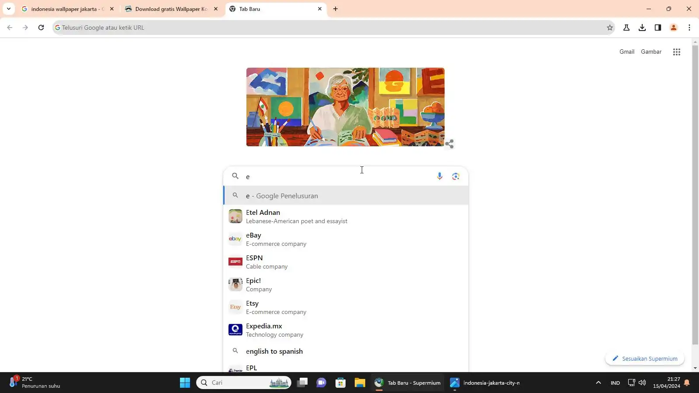
Task: Bookmark this page with the star icon
Action: click(x=610, y=28)
